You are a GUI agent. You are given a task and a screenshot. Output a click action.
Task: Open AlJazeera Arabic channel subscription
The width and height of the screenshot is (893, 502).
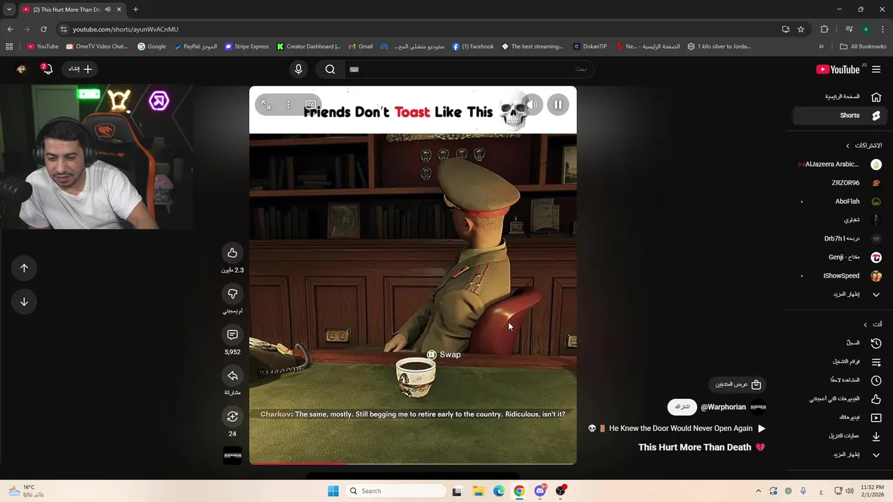839,165
